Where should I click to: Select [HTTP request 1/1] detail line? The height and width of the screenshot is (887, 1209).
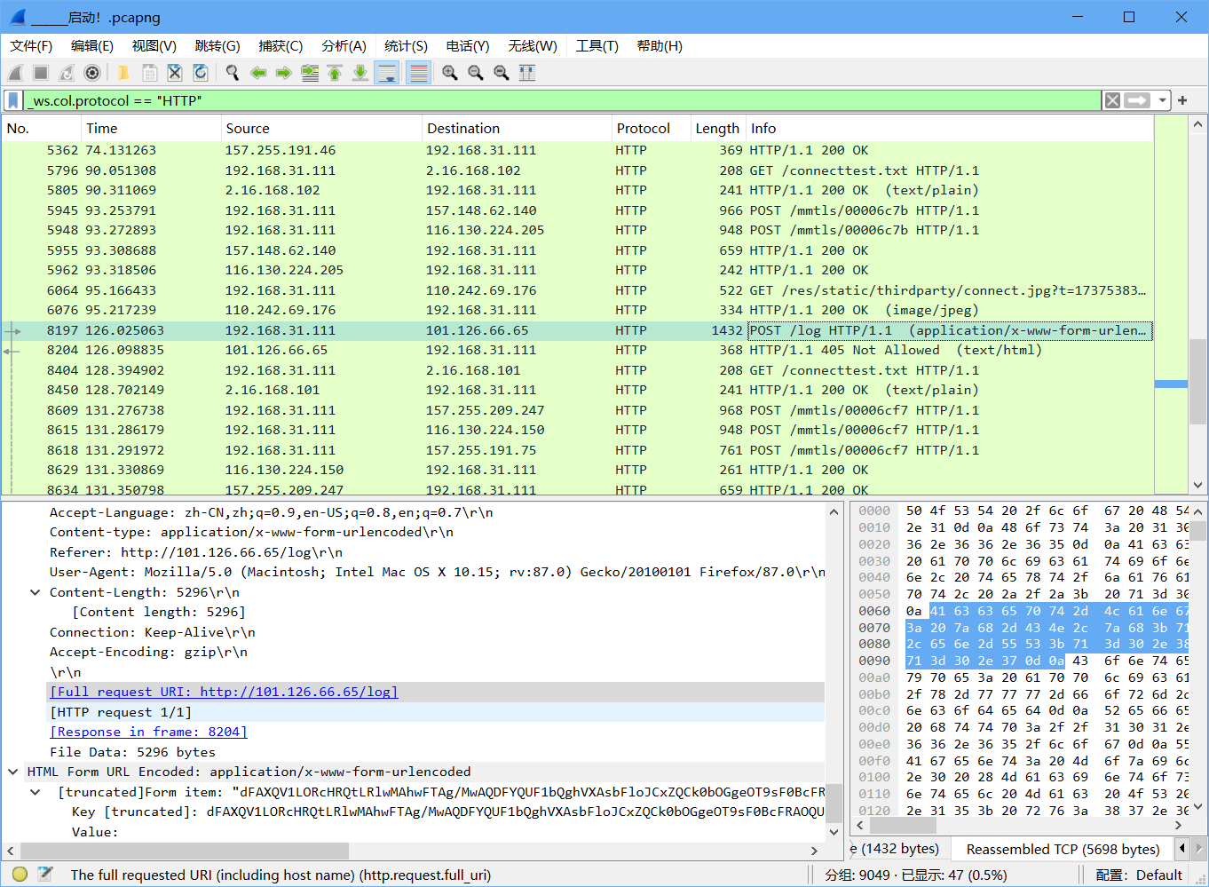click(x=121, y=712)
